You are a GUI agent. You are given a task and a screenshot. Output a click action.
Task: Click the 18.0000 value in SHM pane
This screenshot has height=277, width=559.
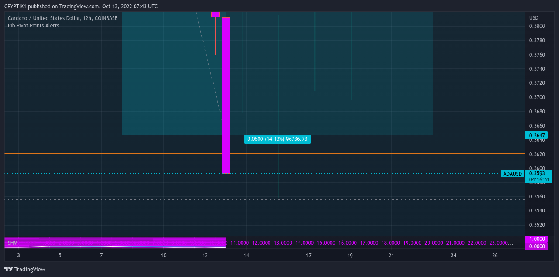[390, 243]
